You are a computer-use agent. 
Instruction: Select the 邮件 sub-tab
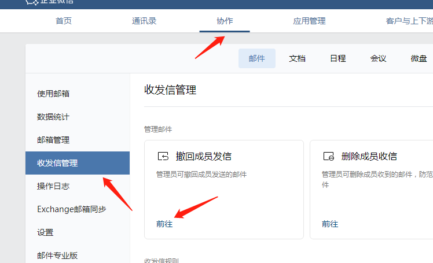tap(257, 58)
